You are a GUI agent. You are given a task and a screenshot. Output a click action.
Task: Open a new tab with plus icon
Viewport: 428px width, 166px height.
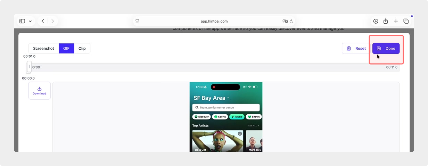pos(396,21)
